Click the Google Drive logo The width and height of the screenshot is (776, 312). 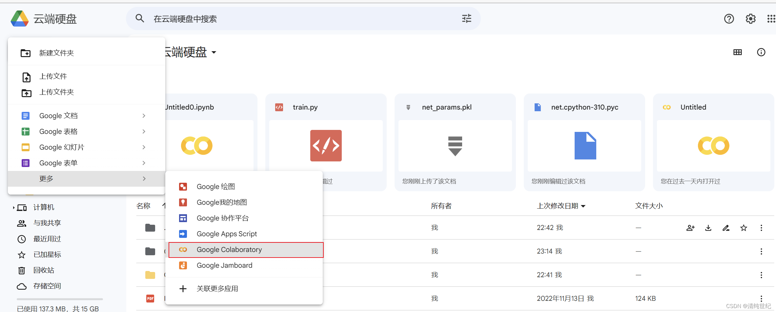pos(20,19)
